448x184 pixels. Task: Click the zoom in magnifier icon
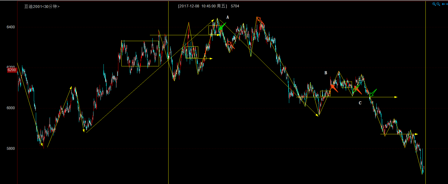pyautogui.click(x=434, y=4)
